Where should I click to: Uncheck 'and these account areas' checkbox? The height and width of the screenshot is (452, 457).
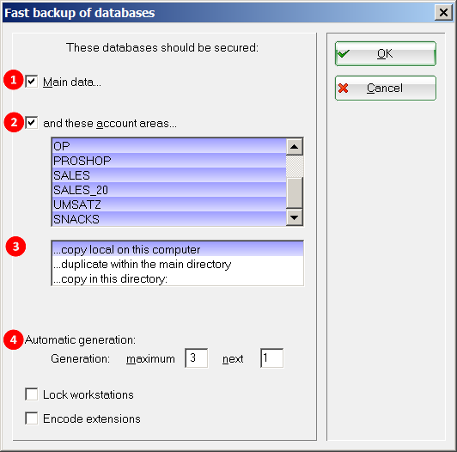(31, 123)
